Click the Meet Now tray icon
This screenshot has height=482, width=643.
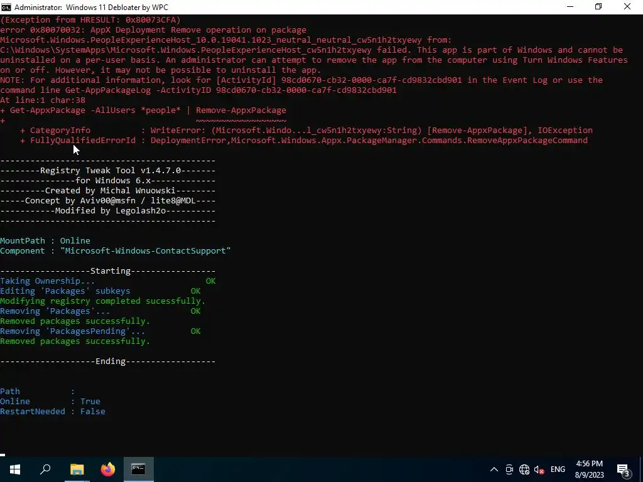click(509, 469)
